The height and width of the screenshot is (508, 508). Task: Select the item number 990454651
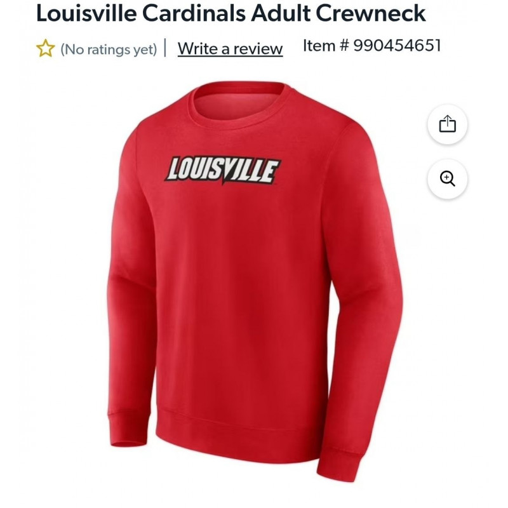point(397,45)
